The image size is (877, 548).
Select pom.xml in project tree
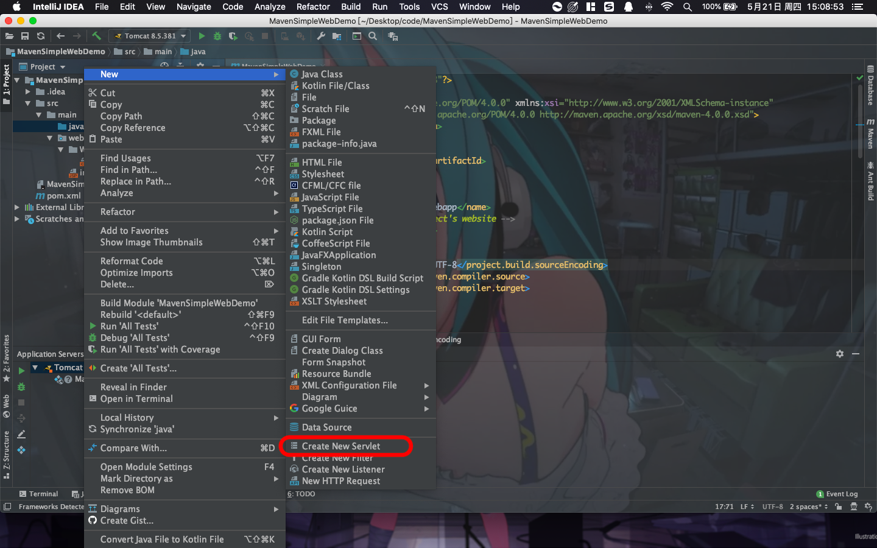click(58, 195)
